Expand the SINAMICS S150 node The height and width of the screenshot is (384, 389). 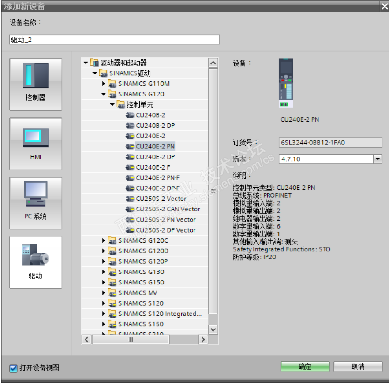coord(104,324)
